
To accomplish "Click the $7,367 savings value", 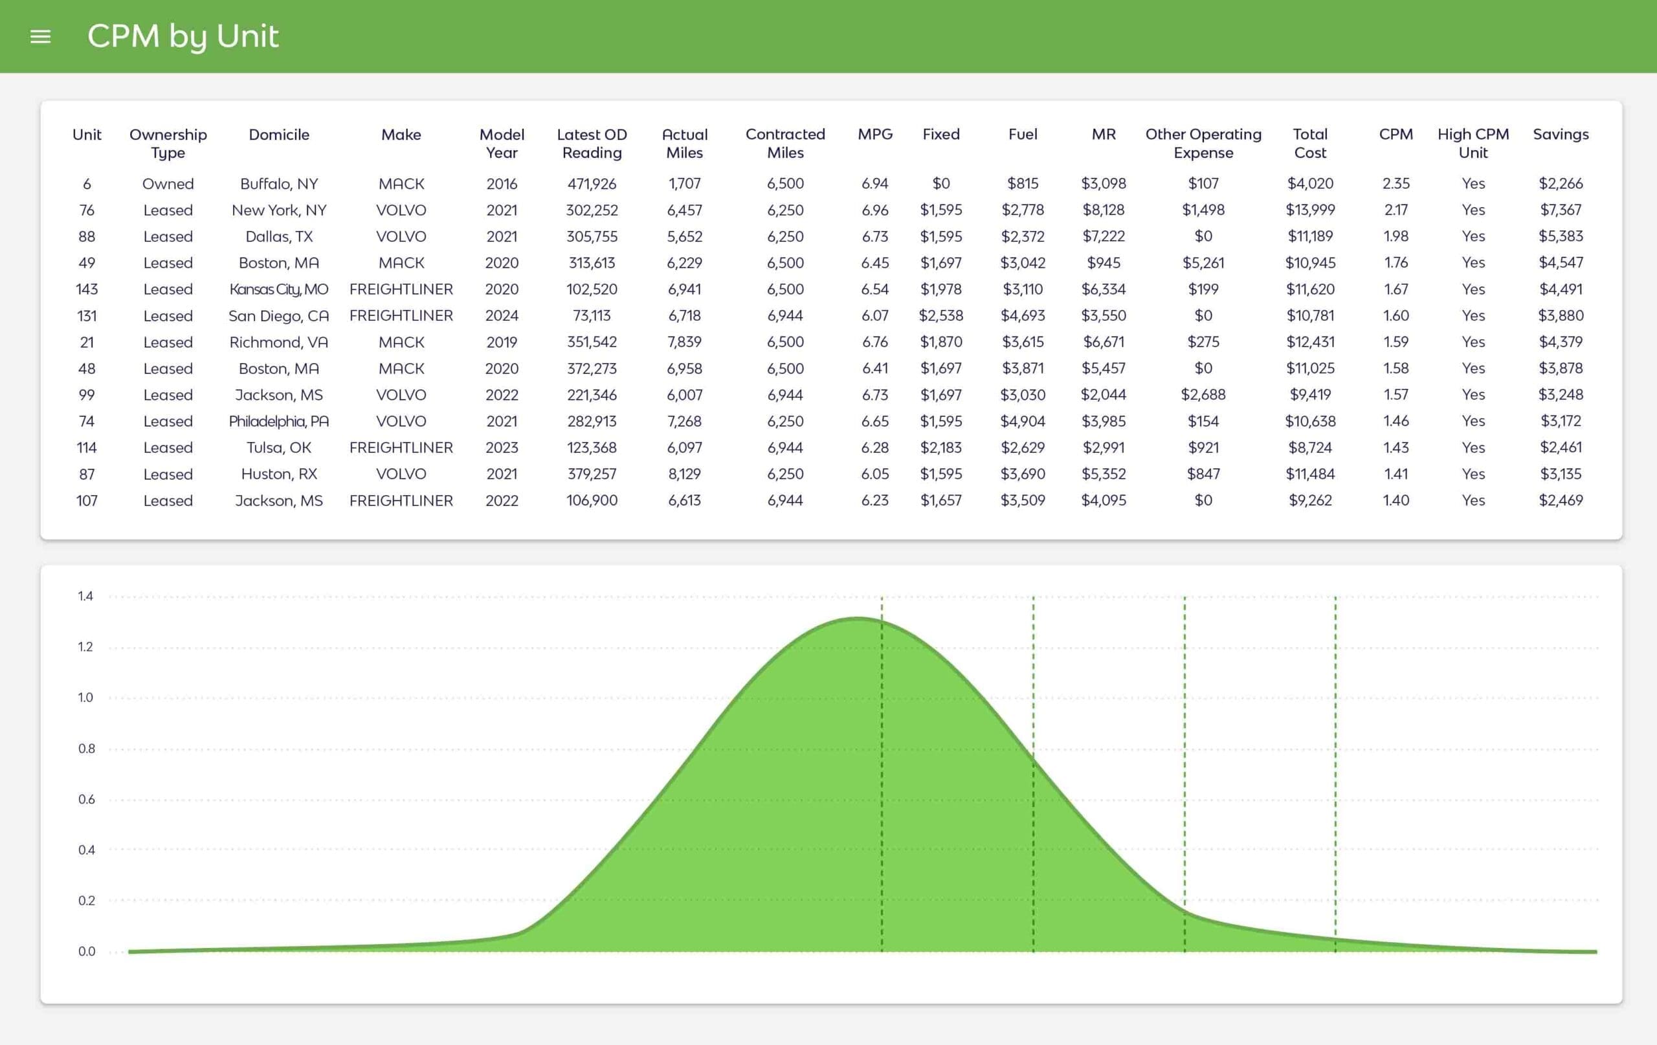I will 1560,210.
